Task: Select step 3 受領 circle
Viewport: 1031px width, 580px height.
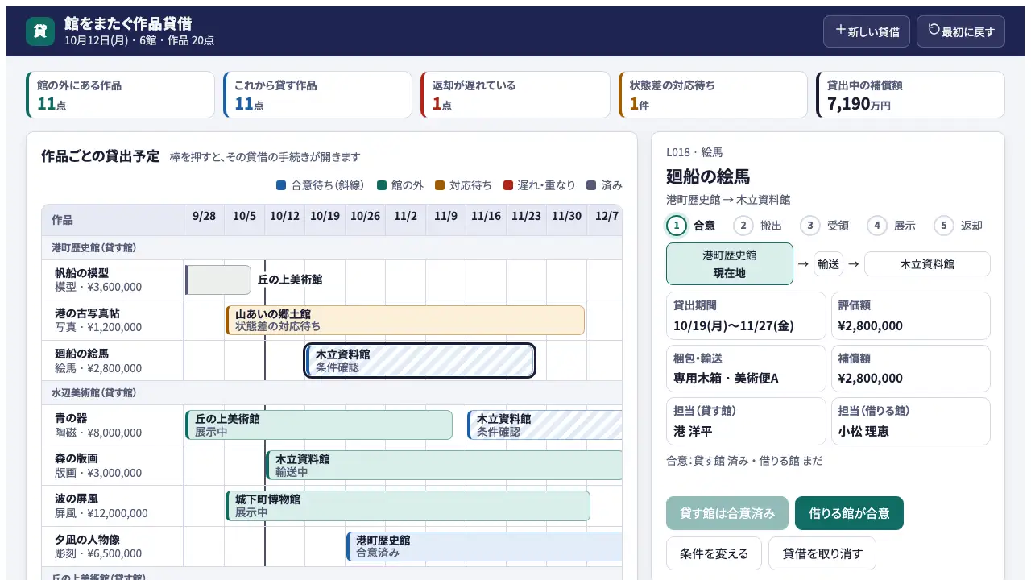Action: (810, 226)
